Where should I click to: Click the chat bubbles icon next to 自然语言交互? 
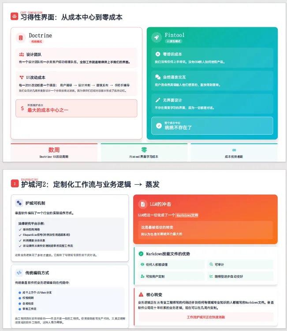point(158,77)
